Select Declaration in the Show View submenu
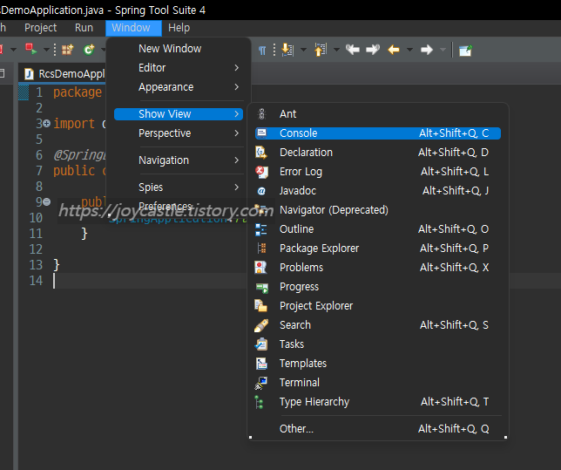The image size is (561, 470). pos(378,153)
